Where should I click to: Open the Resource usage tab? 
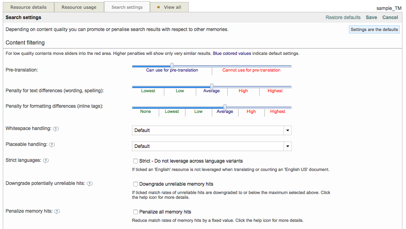pyautogui.click(x=79, y=7)
